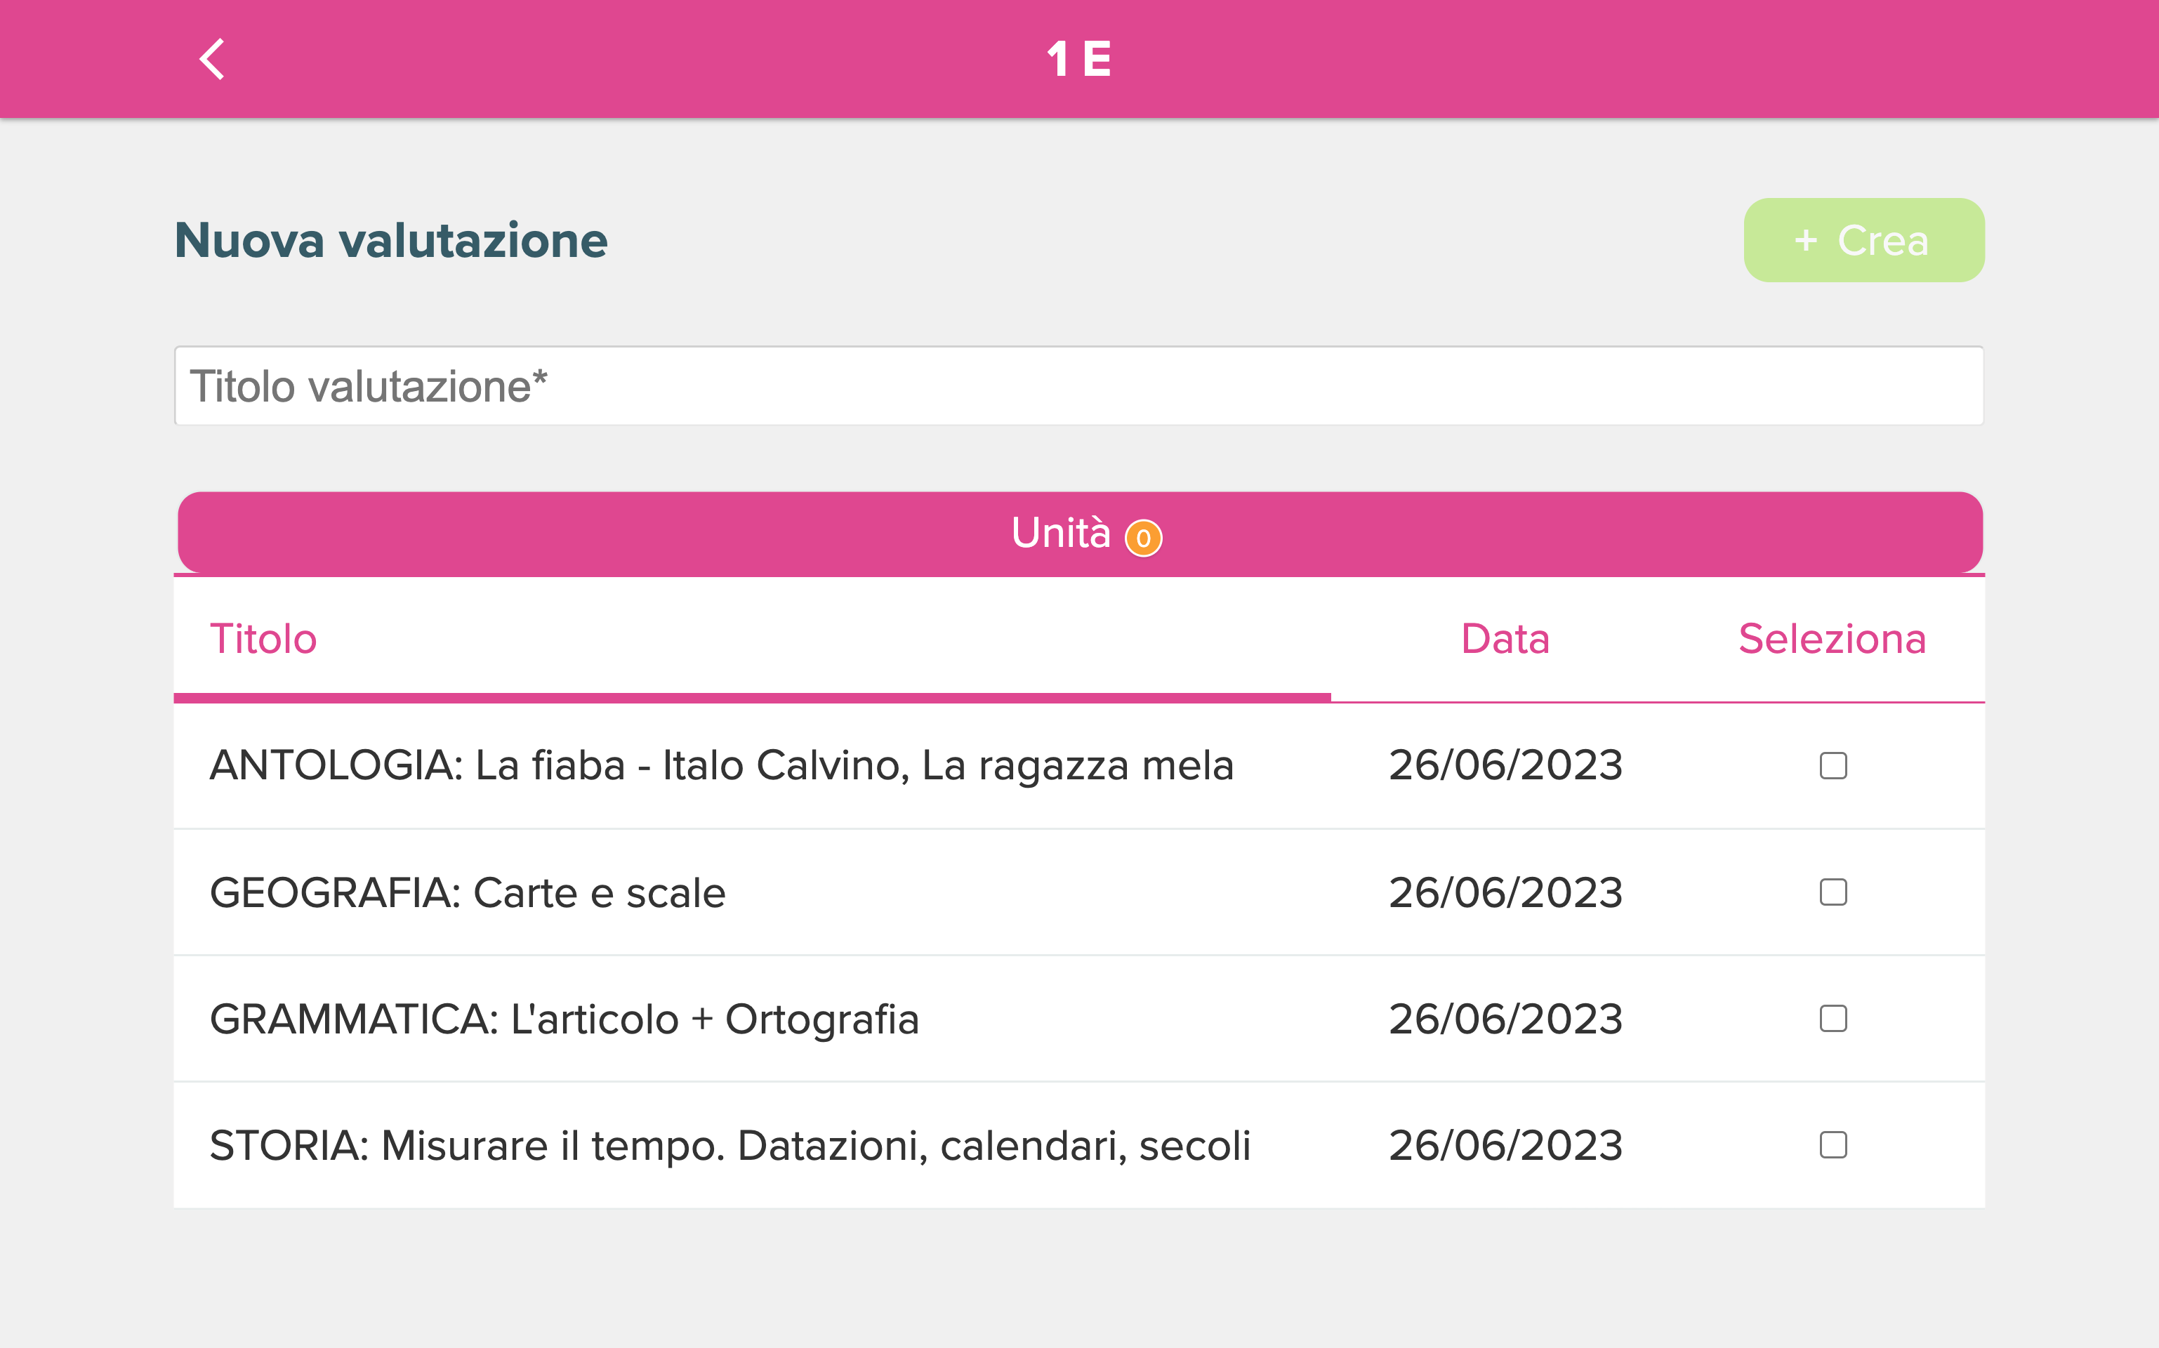Click the Seleziona column header

pos(1832,639)
